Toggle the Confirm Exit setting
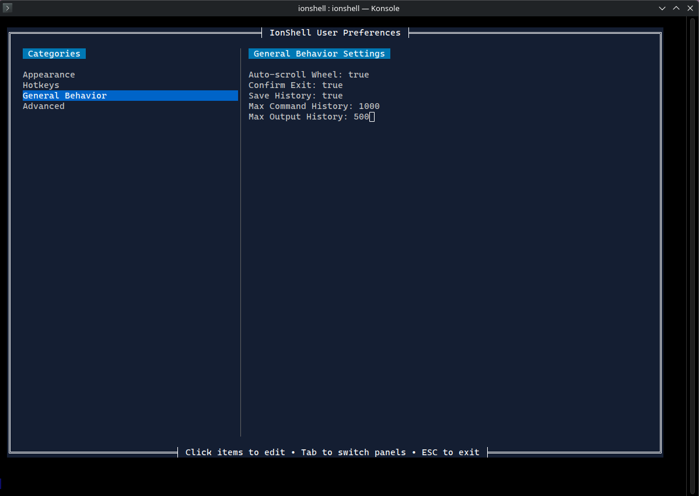The width and height of the screenshot is (699, 496). [x=295, y=85]
